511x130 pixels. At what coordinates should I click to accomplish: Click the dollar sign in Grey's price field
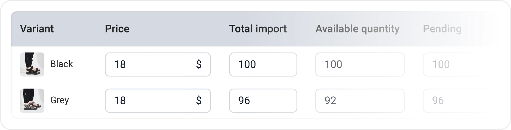[199, 101]
